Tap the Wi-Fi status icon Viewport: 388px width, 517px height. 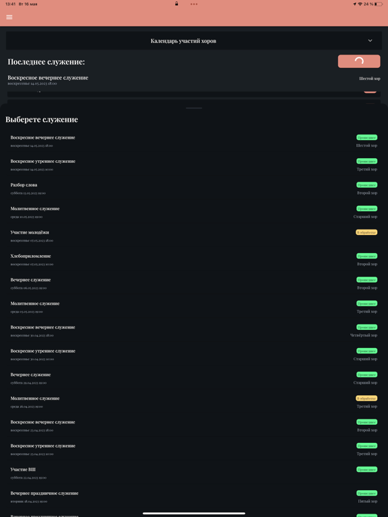click(x=360, y=4)
